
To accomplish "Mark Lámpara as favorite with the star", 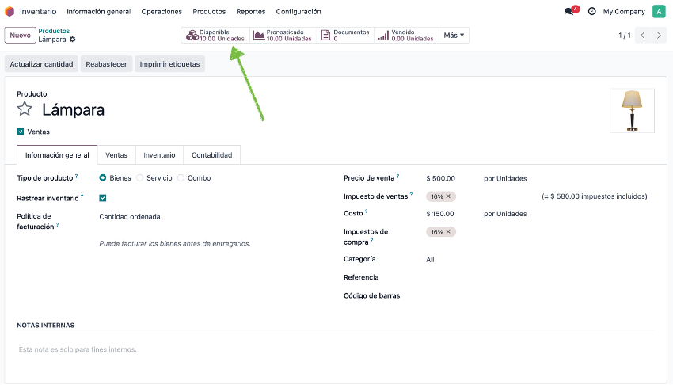I will pos(25,109).
